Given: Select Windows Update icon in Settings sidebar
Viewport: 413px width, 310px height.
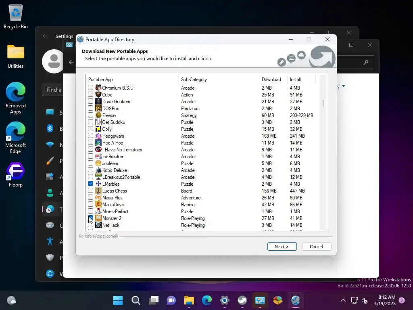Looking at the screenshot, I should (x=50, y=274).
